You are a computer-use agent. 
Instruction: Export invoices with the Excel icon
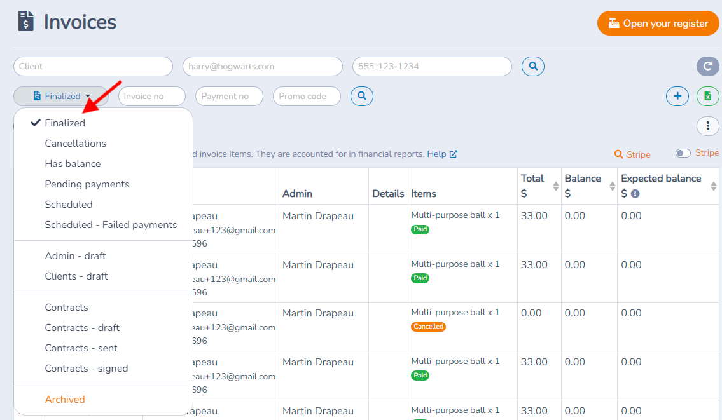pyautogui.click(x=708, y=96)
